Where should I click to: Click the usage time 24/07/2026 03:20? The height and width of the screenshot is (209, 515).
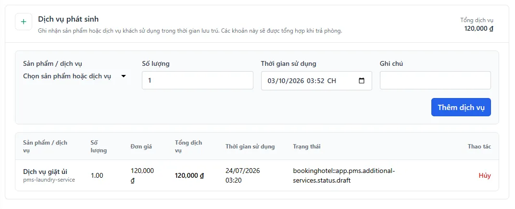pyautogui.click(x=243, y=175)
